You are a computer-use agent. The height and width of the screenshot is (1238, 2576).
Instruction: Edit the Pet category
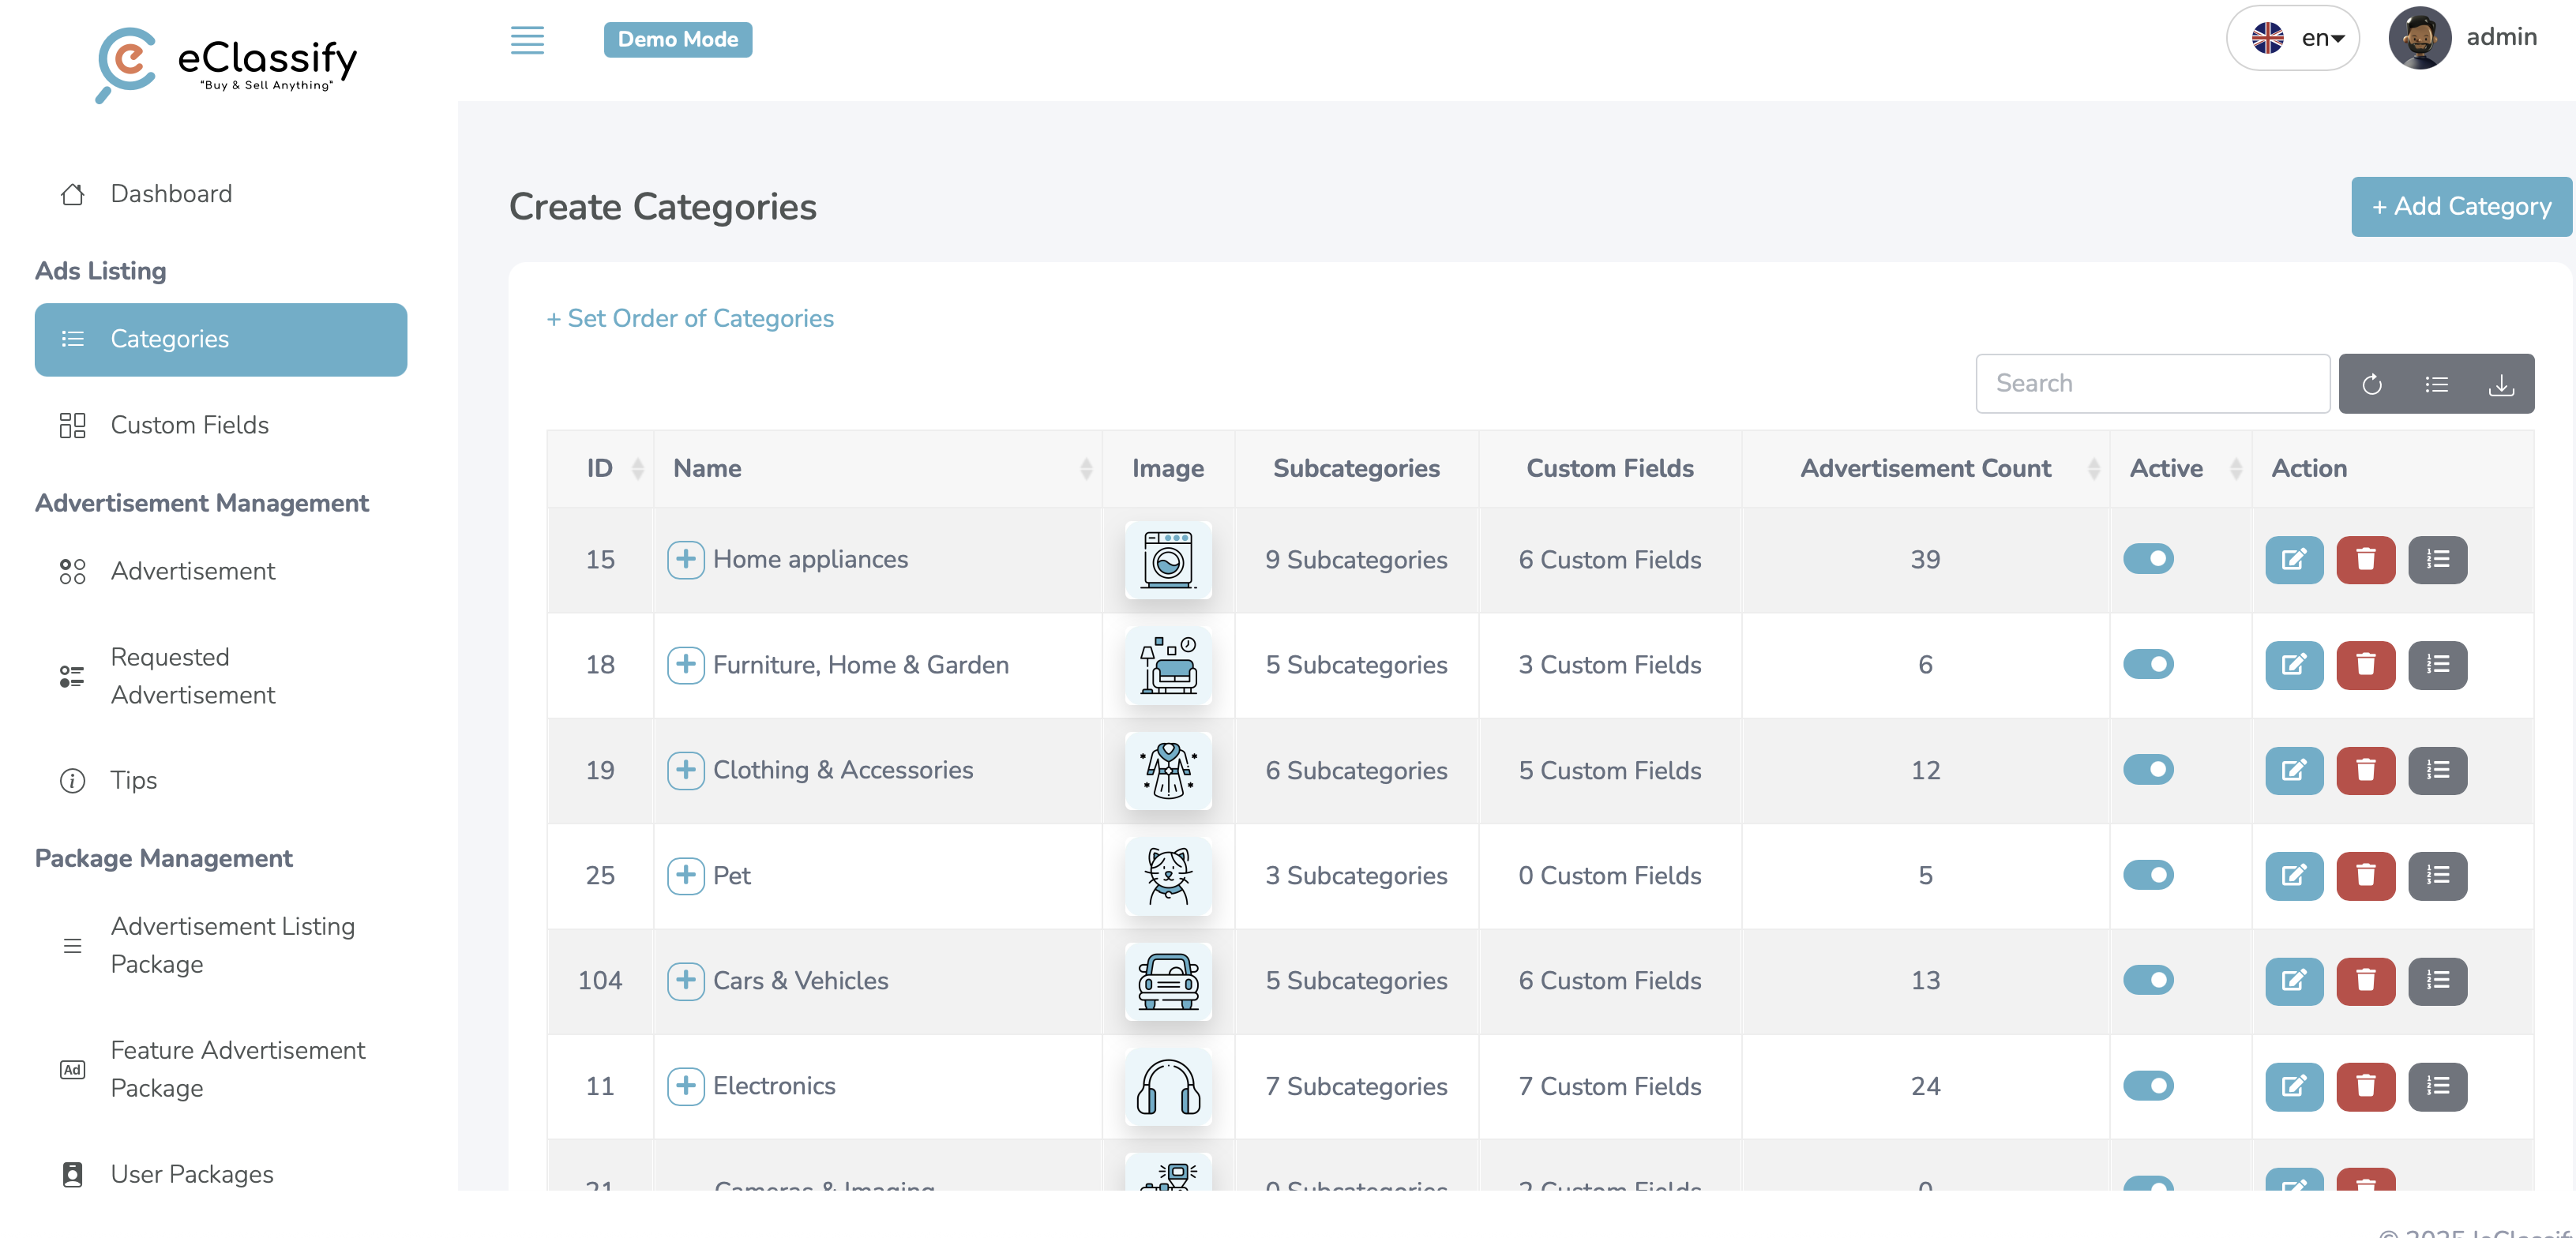(x=2294, y=875)
